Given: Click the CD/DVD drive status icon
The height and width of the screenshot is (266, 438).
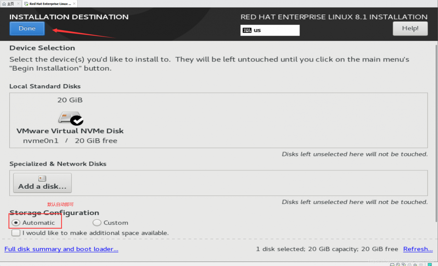Looking at the screenshot, I should pos(398,265).
